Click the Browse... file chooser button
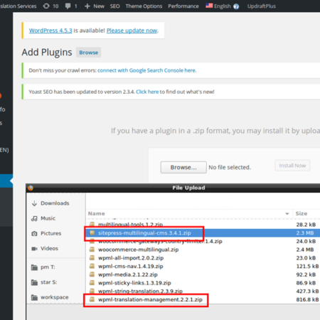Screen dimensions: 320x320 coord(183,167)
